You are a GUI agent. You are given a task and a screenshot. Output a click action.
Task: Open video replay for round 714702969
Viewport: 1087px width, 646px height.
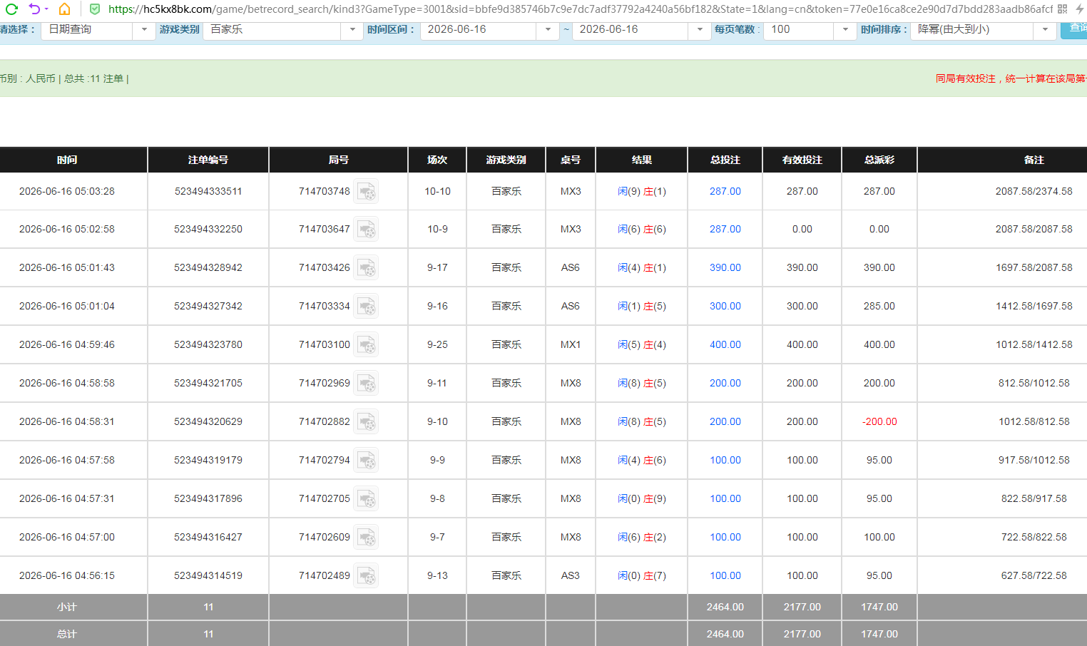(367, 383)
